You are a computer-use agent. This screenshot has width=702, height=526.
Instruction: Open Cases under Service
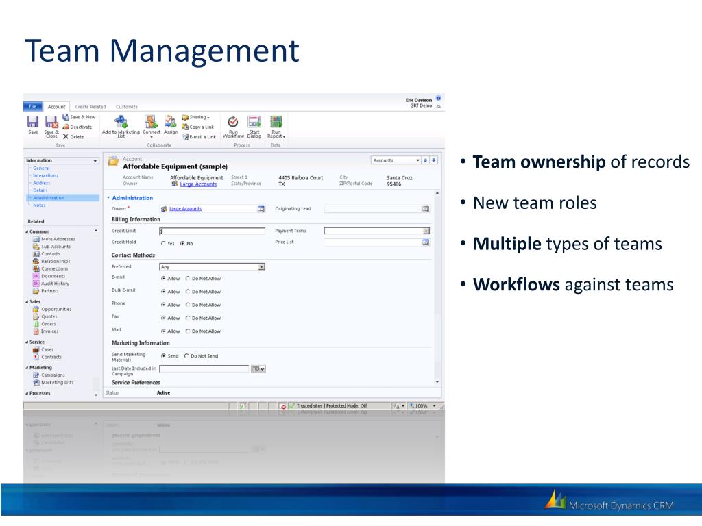click(43, 350)
